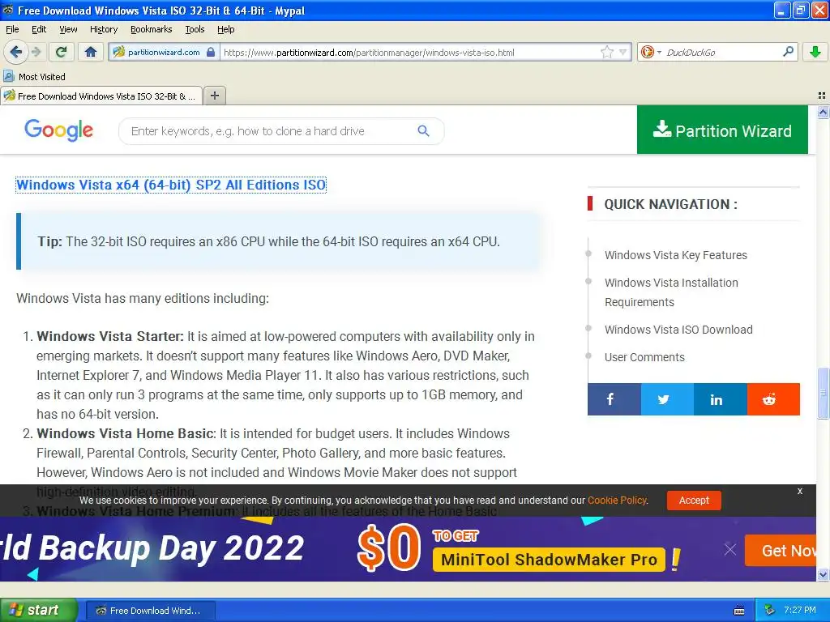Click the padlock site security icon
This screenshot has height=622, width=830.
pyautogui.click(x=211, y=52)
